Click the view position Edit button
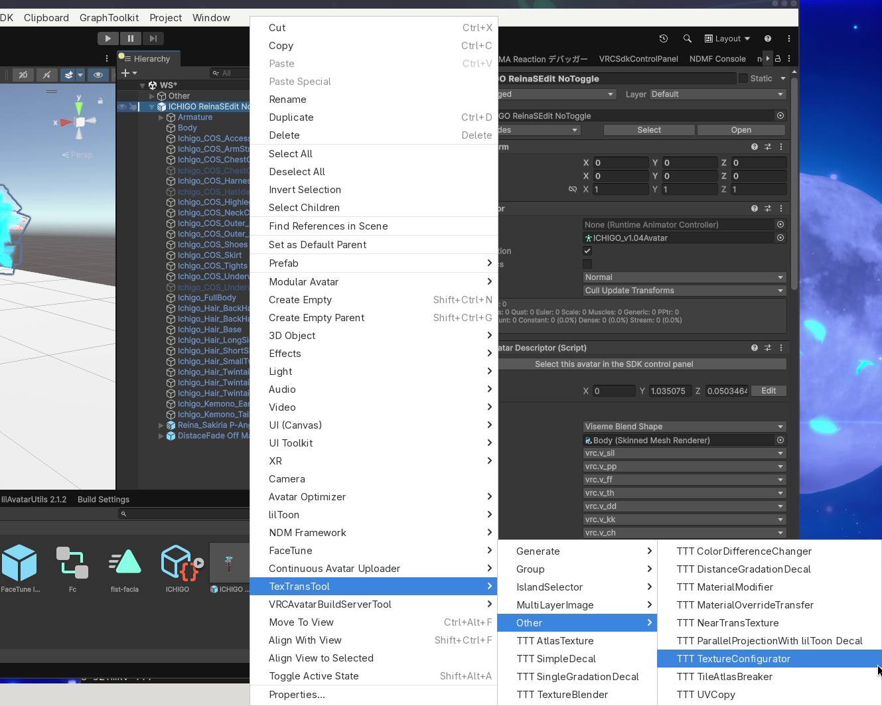 pos(769,391)
